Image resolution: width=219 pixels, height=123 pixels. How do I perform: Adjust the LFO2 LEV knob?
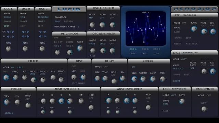point(212,71)
